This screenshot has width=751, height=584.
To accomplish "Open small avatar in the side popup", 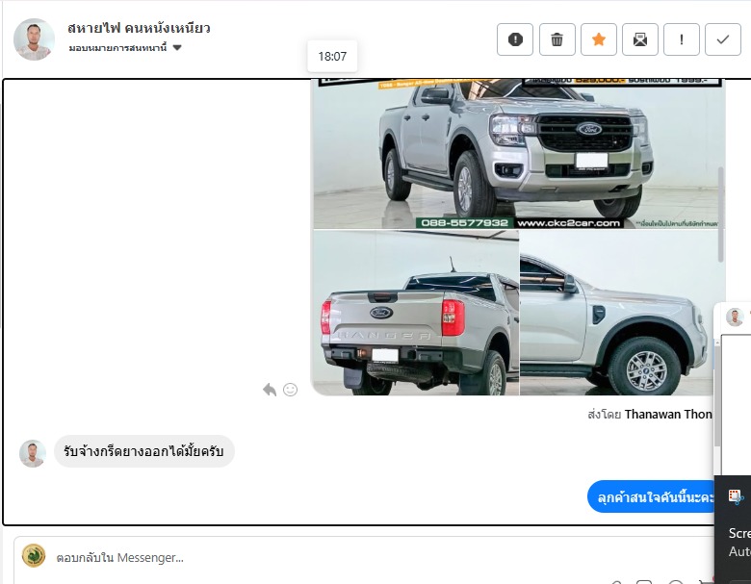I will 735,317.
